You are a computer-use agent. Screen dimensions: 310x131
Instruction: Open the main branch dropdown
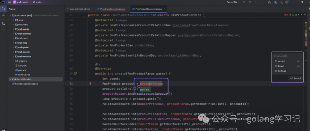point(38,2)
